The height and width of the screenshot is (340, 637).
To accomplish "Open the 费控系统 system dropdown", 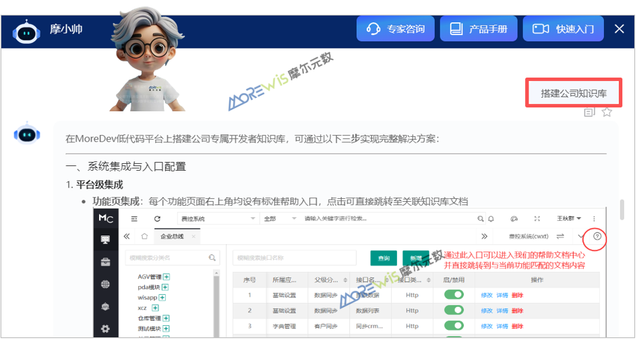I will pos(218,219).
